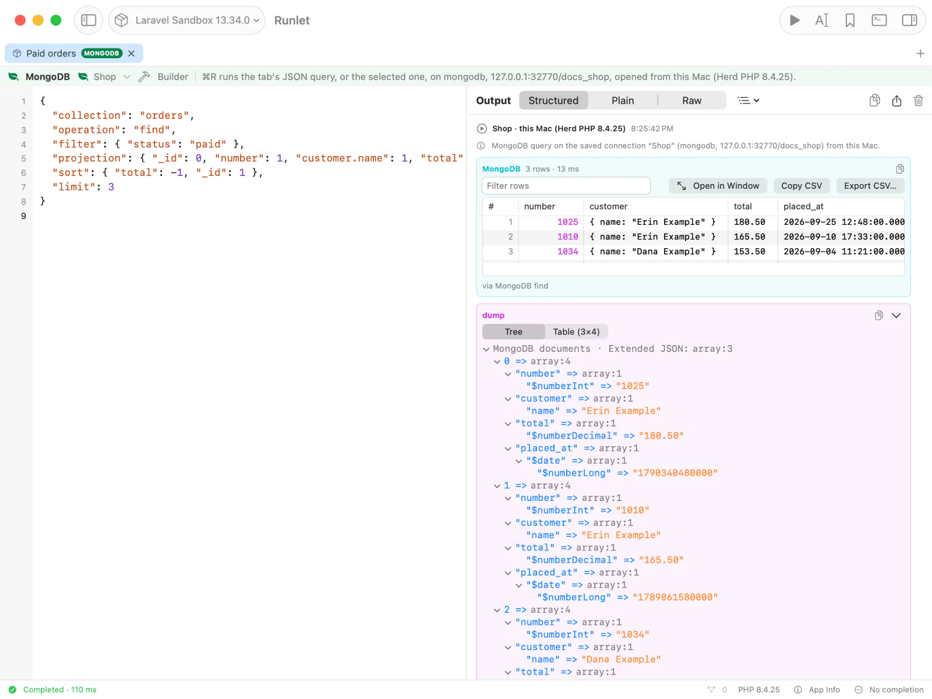This screenshot has width=932, height=699.
Task: Open the terminal console icon
Action: [x=879, y=20]
